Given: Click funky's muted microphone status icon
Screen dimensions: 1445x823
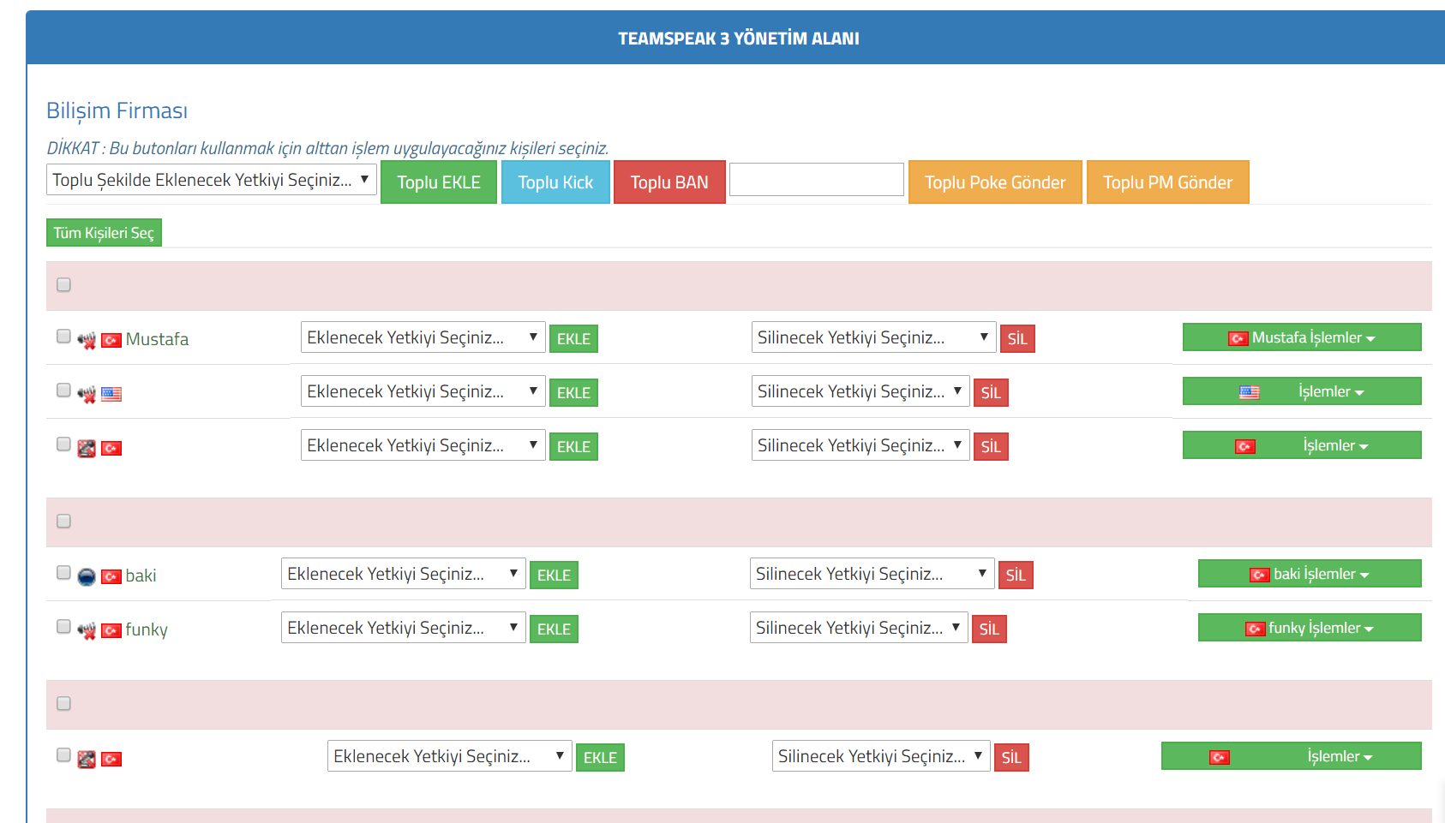Looking at the screenshot, I should pos(87,631).
